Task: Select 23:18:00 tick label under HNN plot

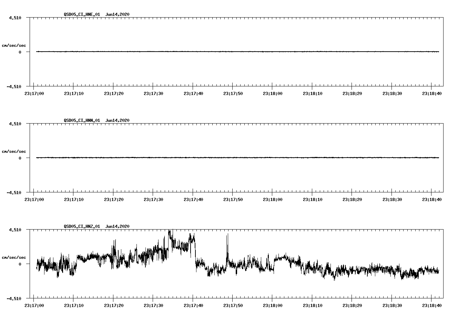Action: pos(273,200)
